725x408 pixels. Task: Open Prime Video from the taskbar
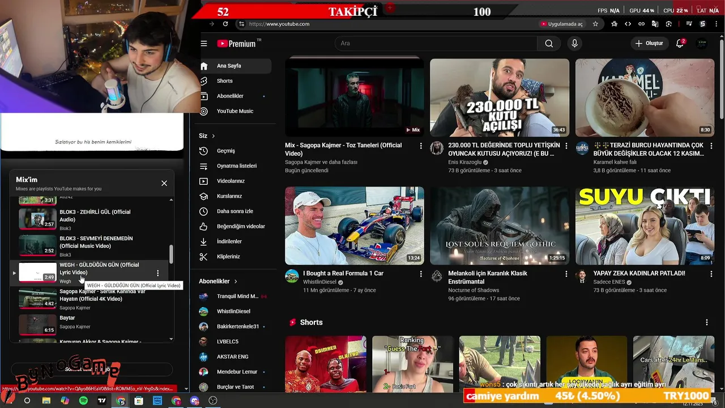tap(157, 401)
